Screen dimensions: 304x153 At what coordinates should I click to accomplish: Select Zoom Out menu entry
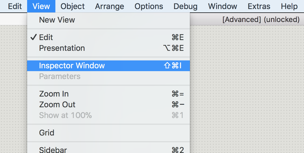(108, 104)
